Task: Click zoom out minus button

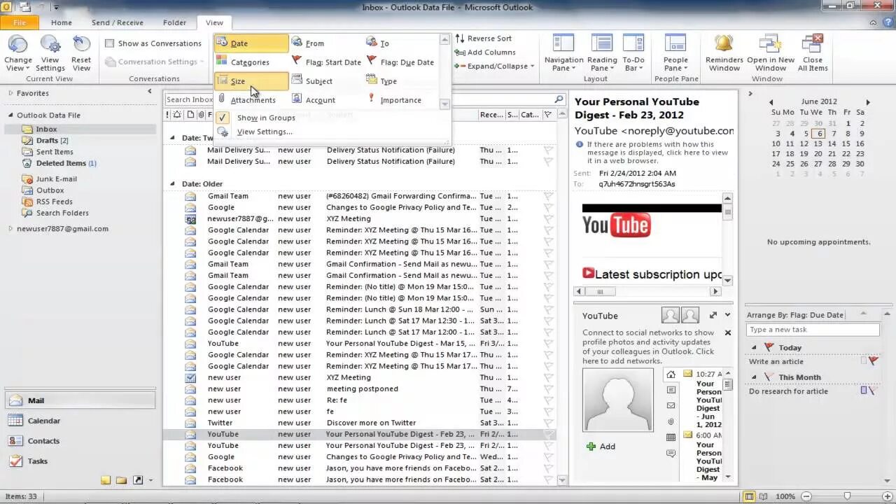Action: [805, 496]
